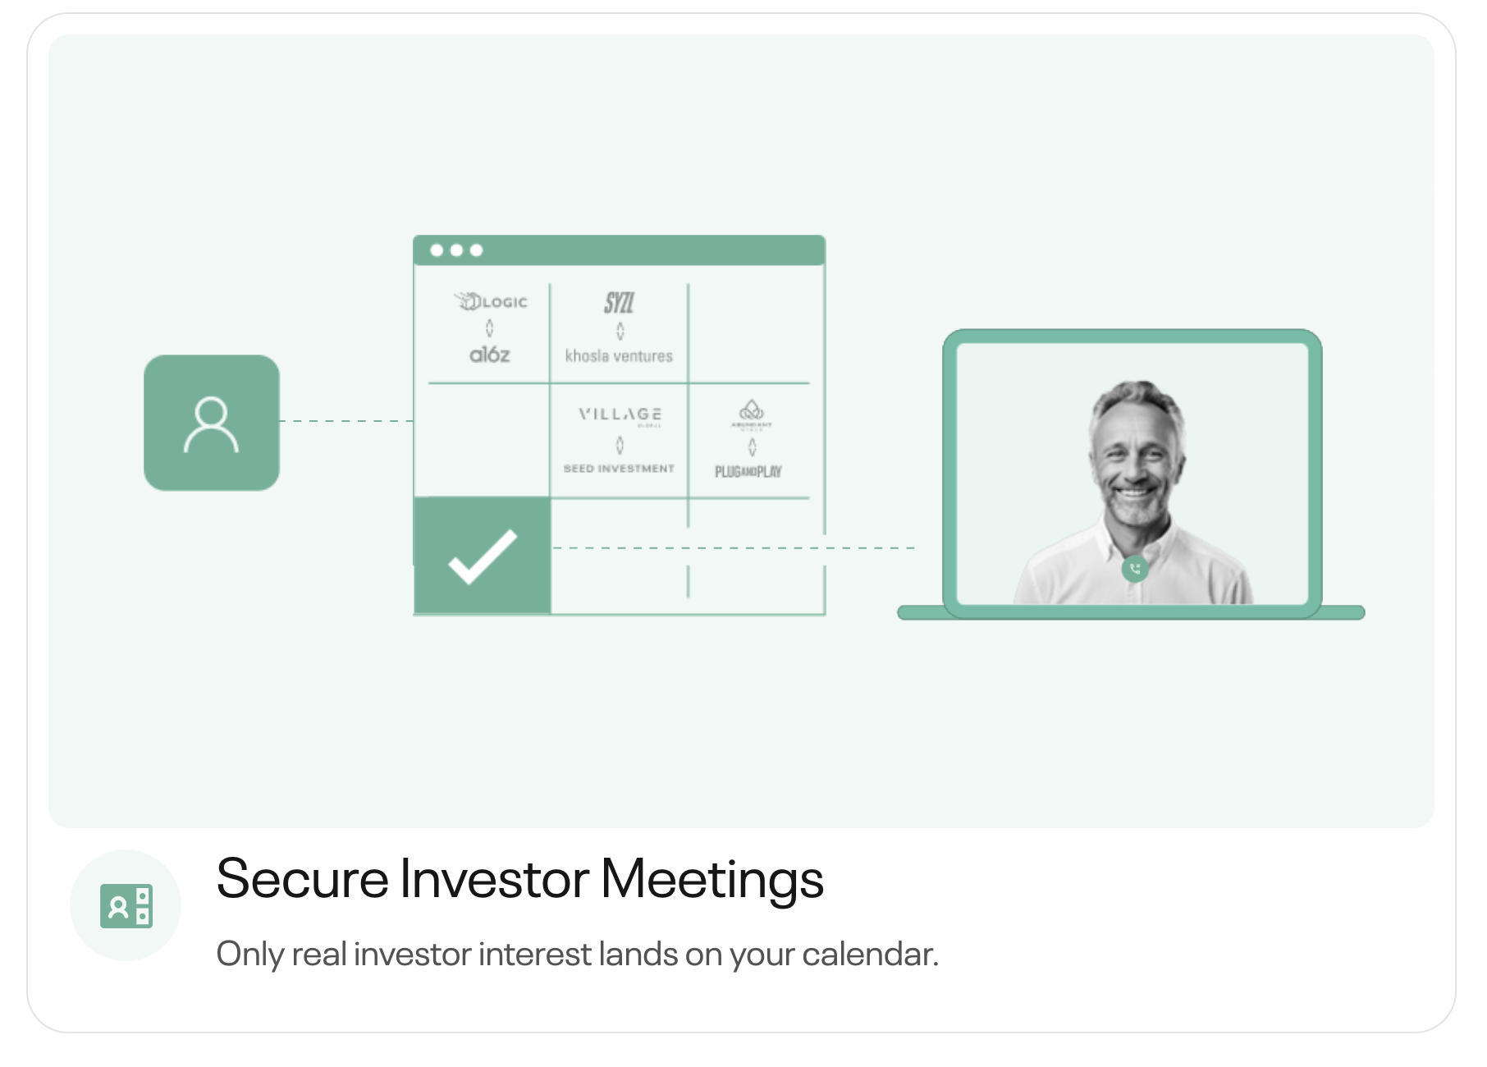Click the Seed Investment label
Image resolution: width=1487 pixels, height=1067 pixels.
[x=619, y=469]
